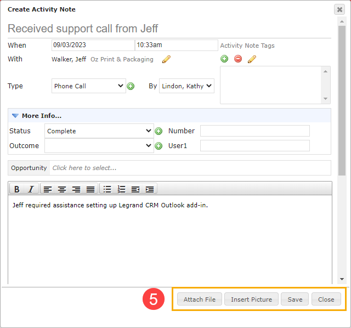Apply justify text alignment
The height and width of the screenshot is (328, 351).
point(90,189)
